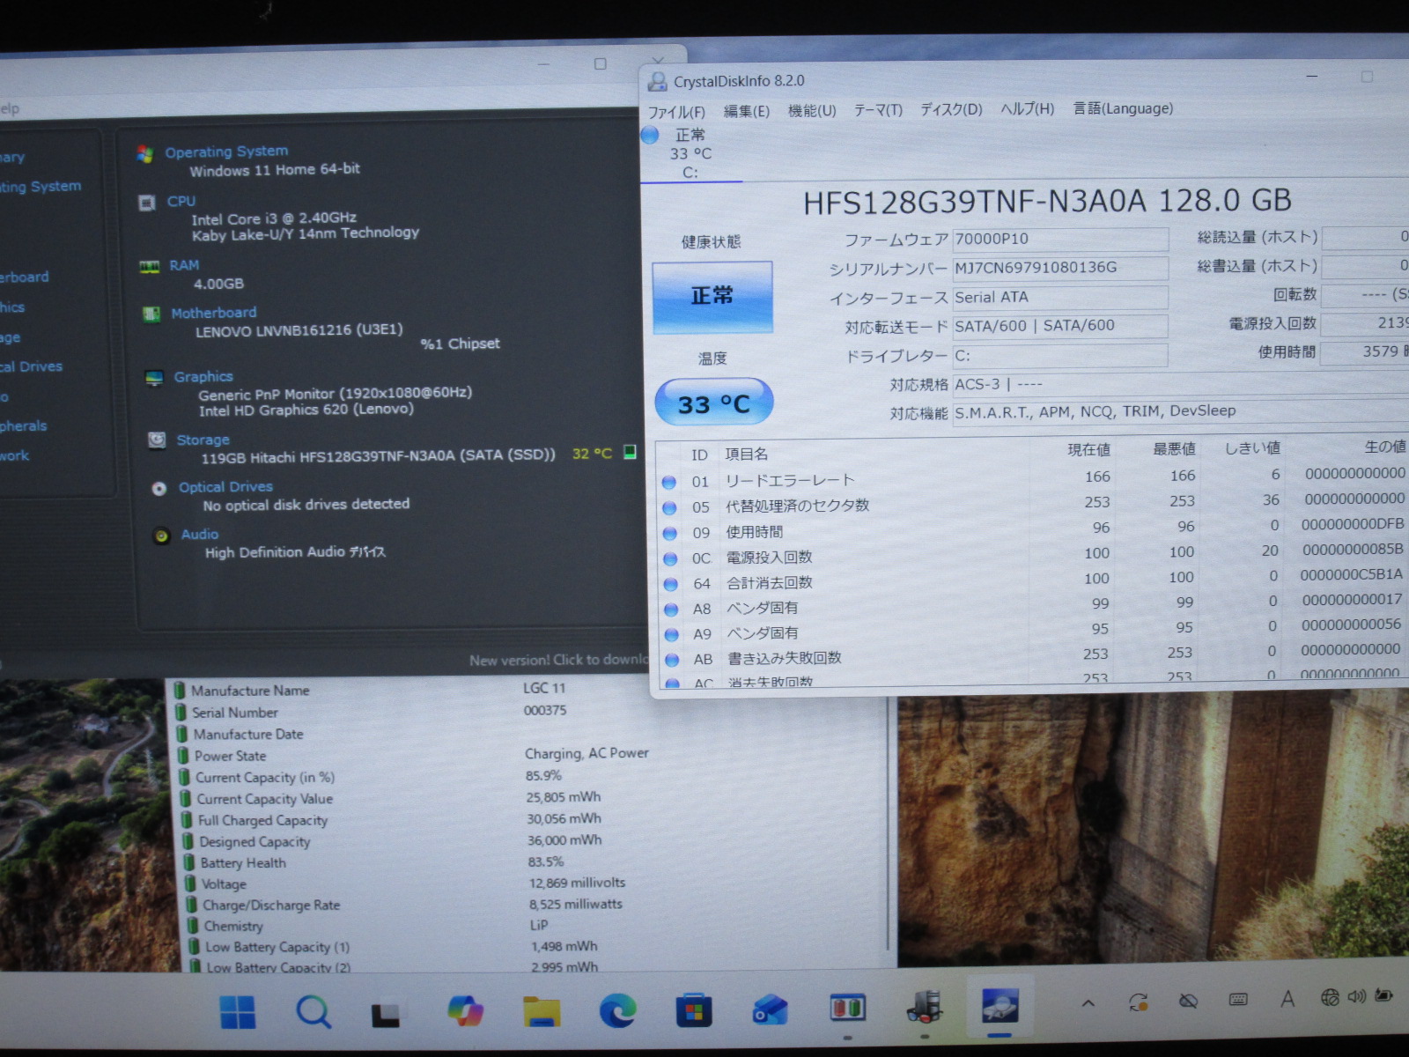Screen dimensions: 1409x1057
Task: Click the Storage heading in Speccy
Action: click(203, 440)
